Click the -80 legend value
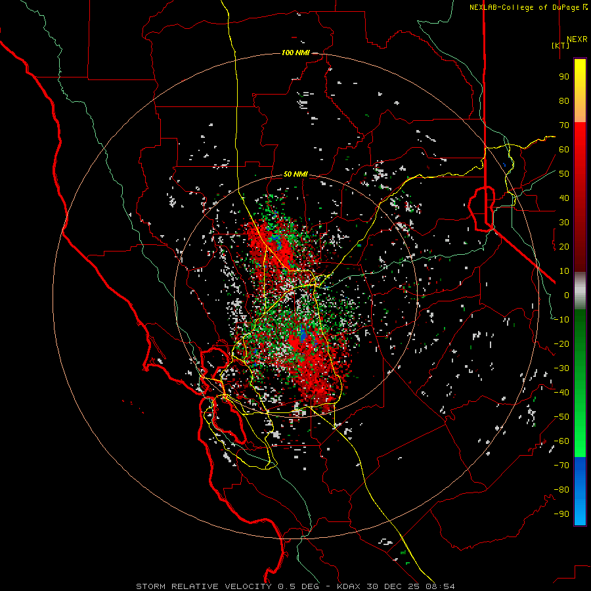Screen dimensions: 591x591 pyautogui.click(x=562, y=490)
